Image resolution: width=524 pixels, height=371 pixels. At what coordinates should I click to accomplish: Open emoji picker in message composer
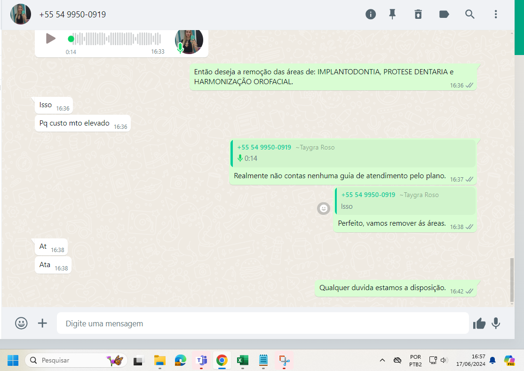point(21,323)
